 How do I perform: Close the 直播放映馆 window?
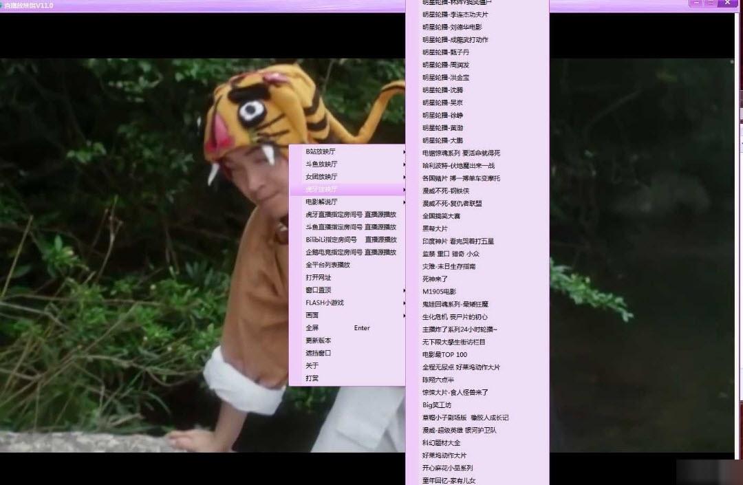pyautogui.click(x=727, y=3)
